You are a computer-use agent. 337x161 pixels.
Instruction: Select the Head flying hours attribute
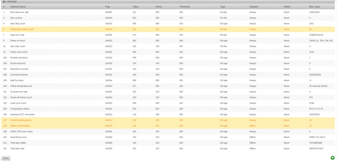19,137
